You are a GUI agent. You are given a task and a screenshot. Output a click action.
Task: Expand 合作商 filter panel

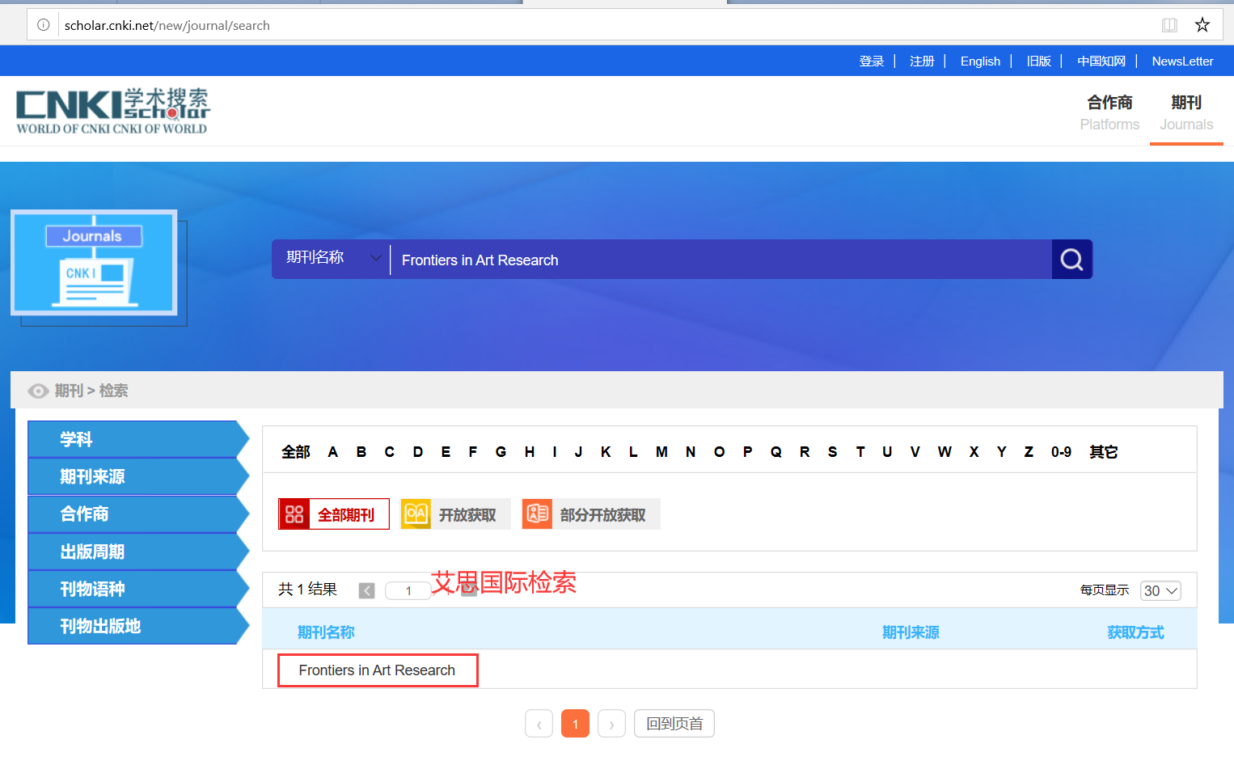(x=138, y=514)
